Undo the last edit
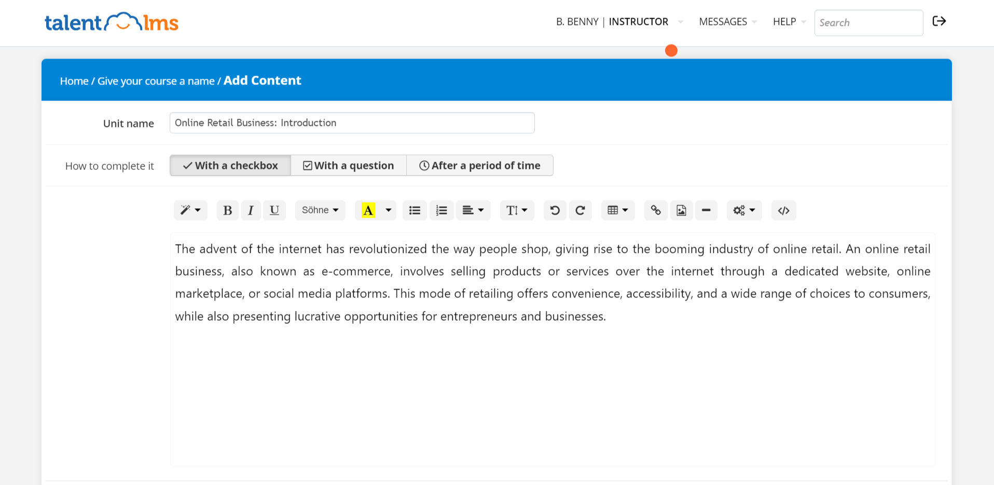This screenshot has width=994, height=485. click(x=555, y=210)
